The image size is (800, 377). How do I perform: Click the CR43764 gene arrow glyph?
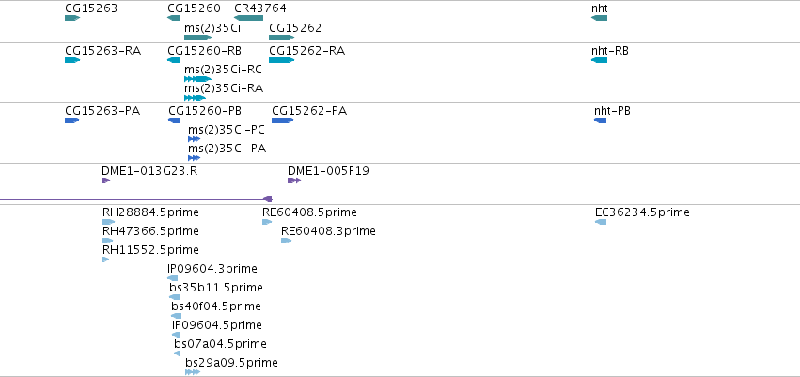[248, 18]
